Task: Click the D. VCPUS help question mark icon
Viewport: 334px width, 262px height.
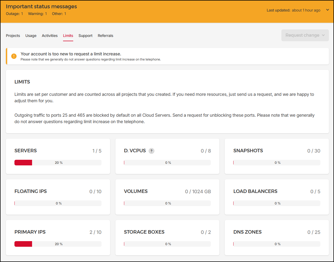Action: tap(152, 151)
